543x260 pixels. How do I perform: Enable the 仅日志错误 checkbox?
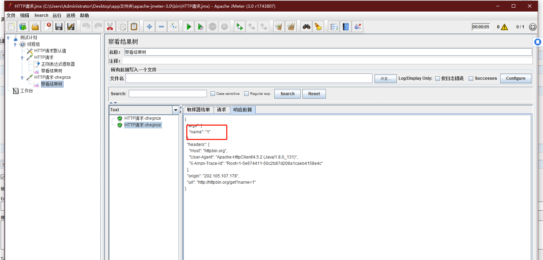[x=437, y=78]
